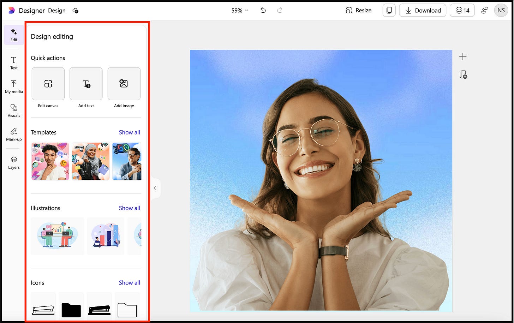Click the Add image quick action
The image size is (514, 323).
tap(124, 84)
